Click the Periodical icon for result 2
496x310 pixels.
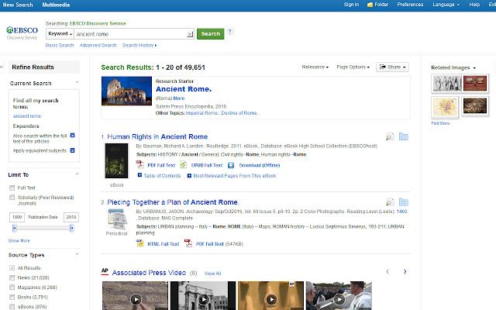tap(117, 219)
